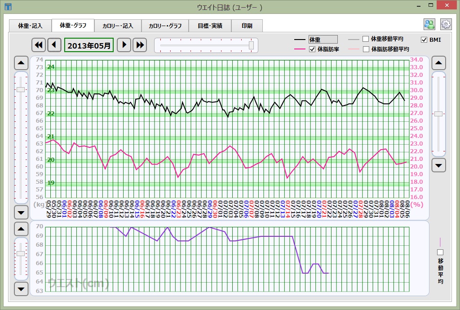Click the 74 kg axis value
This screenshot has height=310, width=460.
tap(40, 60)
